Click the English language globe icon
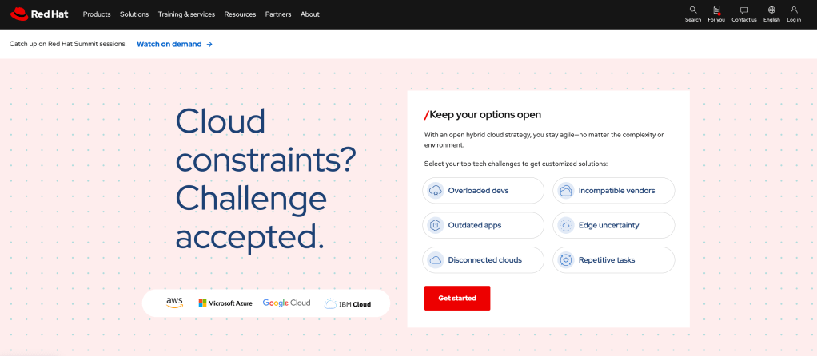The width and height of the screenshot is (817, 356). point(771,10)
